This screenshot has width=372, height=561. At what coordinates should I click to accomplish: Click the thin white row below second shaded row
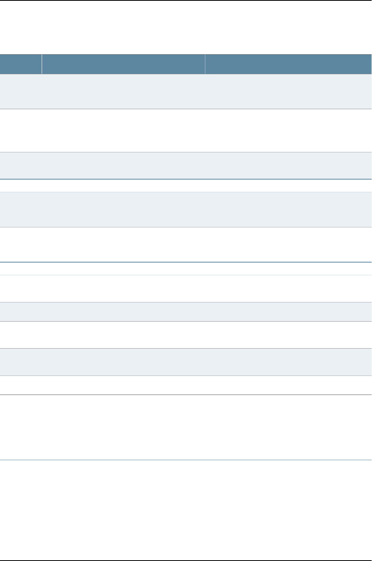pyautogui.click(x=186, y=186)
